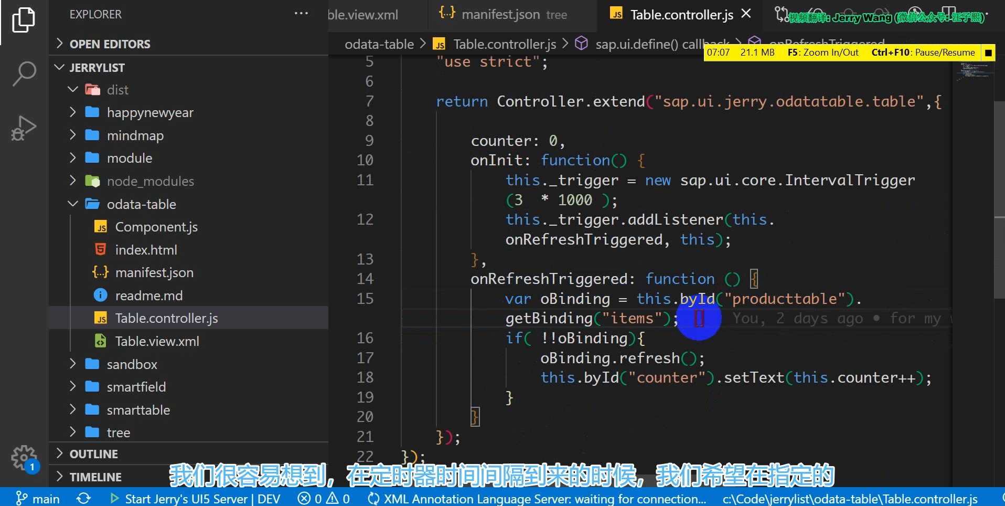Click the synchronize changes icon
1005x506 pixels.
click(84, 498)
